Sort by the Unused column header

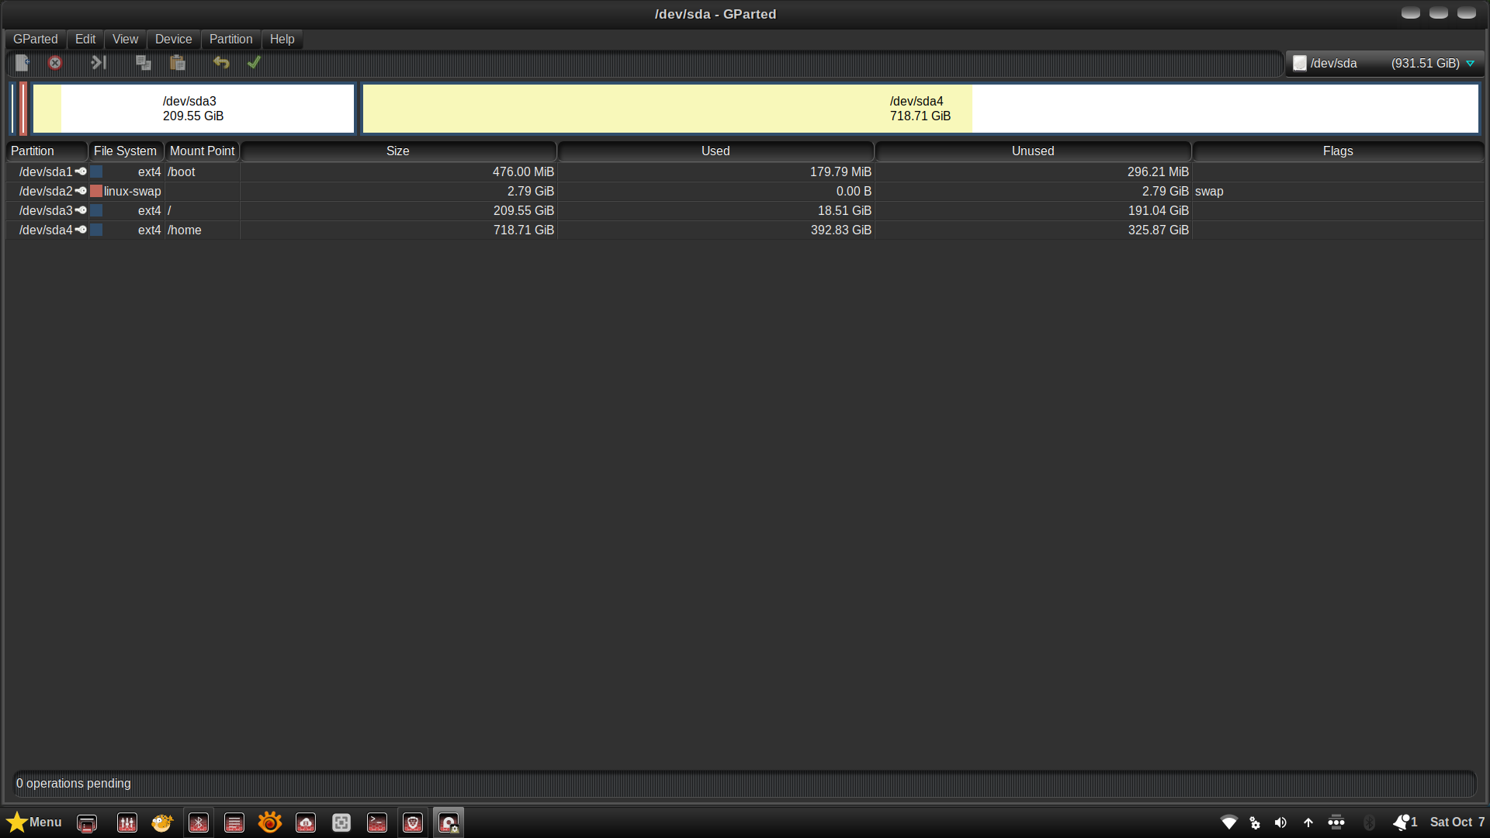pyautogui.click(x=1033, y=151)
